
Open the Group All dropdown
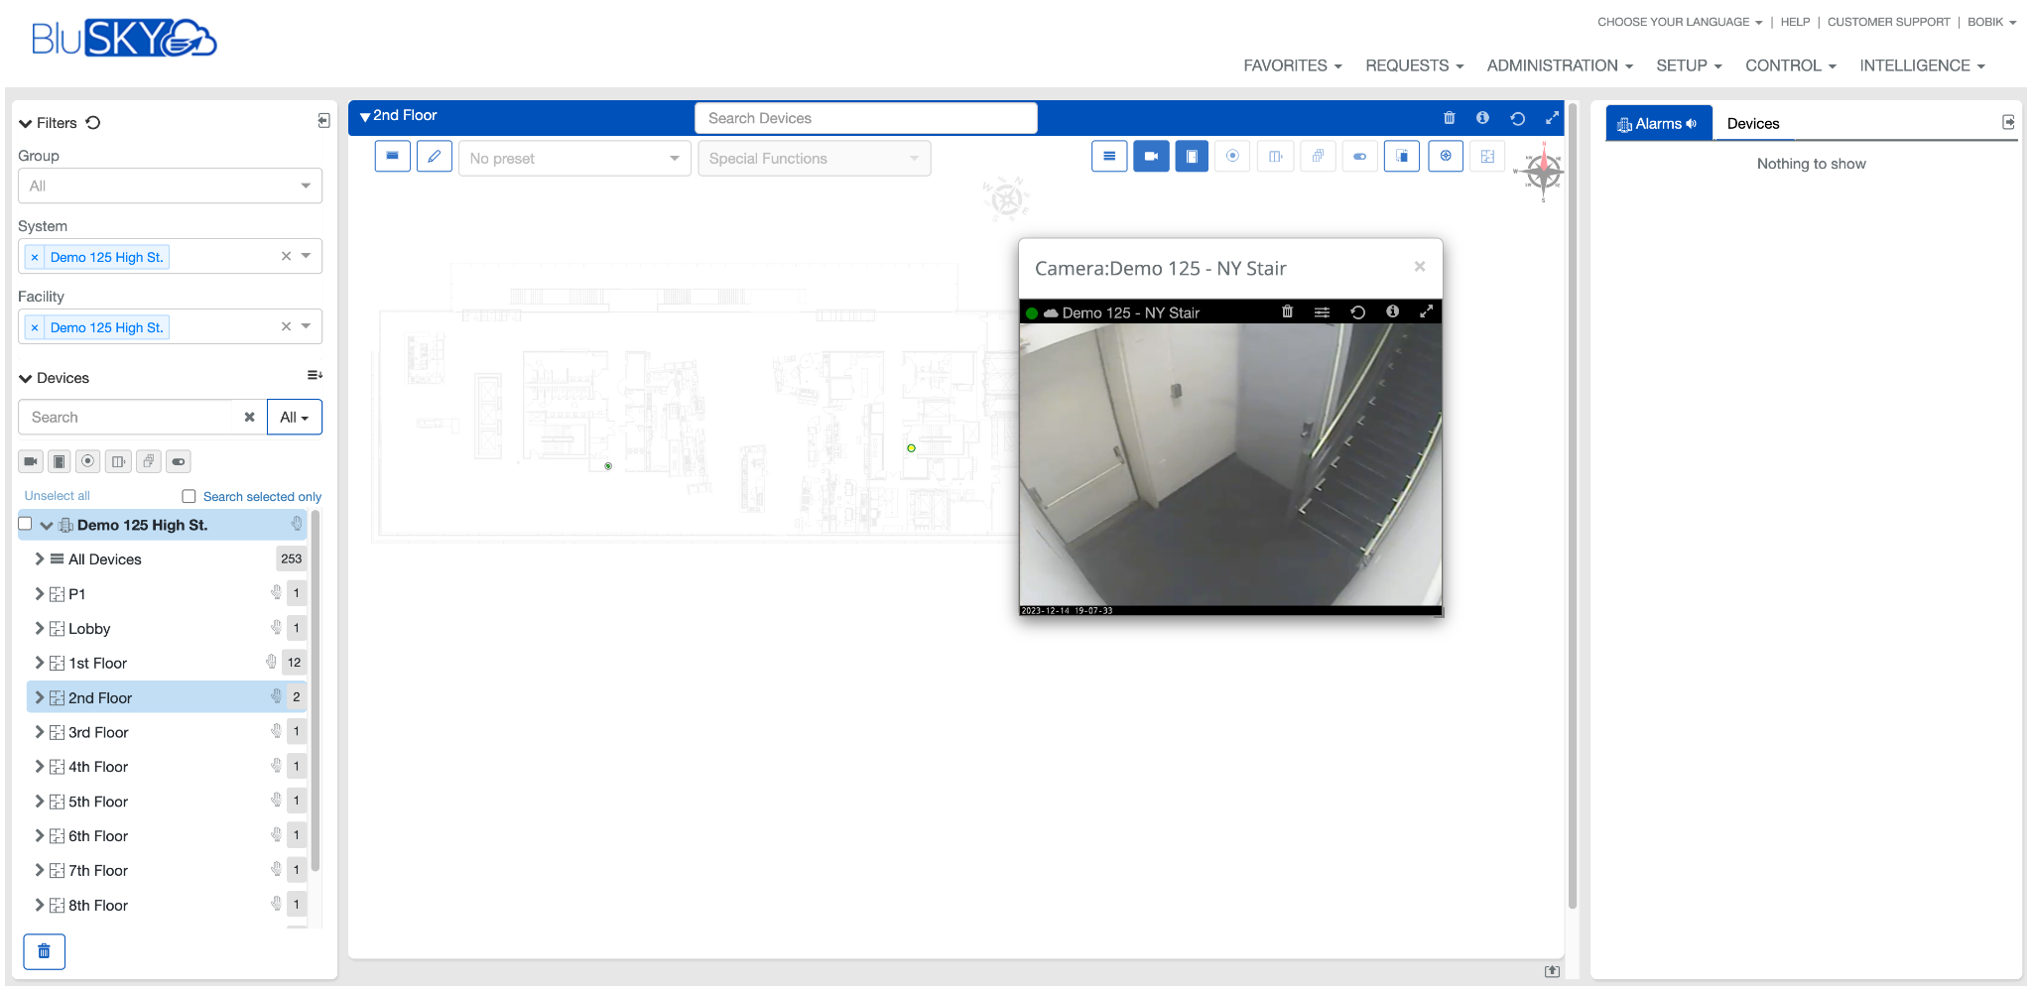pos(170,186)
